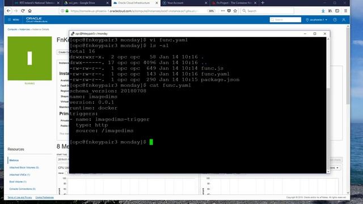The height and width of the screenshot is (204, 363).
Task: Go back with browser back arrow
Action: [9, 11]
